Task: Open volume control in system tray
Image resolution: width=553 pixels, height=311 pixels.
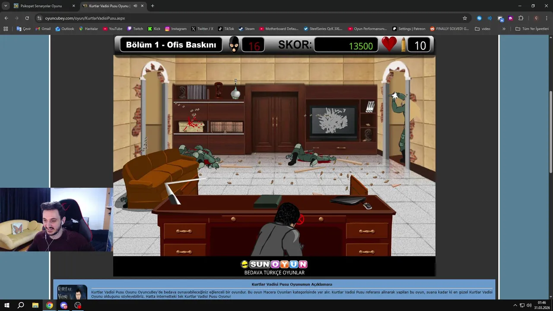Action: [x=529, y=305]
